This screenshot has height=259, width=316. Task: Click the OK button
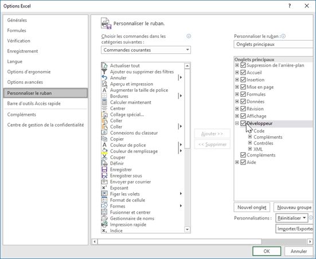[x=267, y=251]
